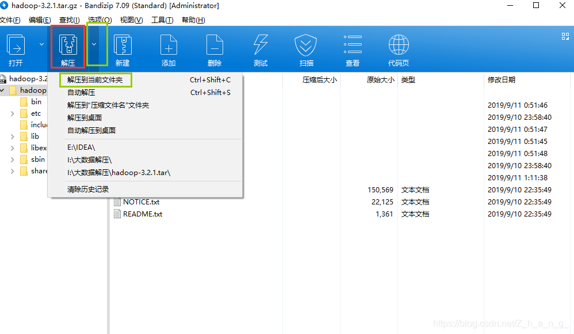Expand the etc folder tree node
Image resolution: width=574 pixels, height=334 pixels.
(x=12, y=113)
